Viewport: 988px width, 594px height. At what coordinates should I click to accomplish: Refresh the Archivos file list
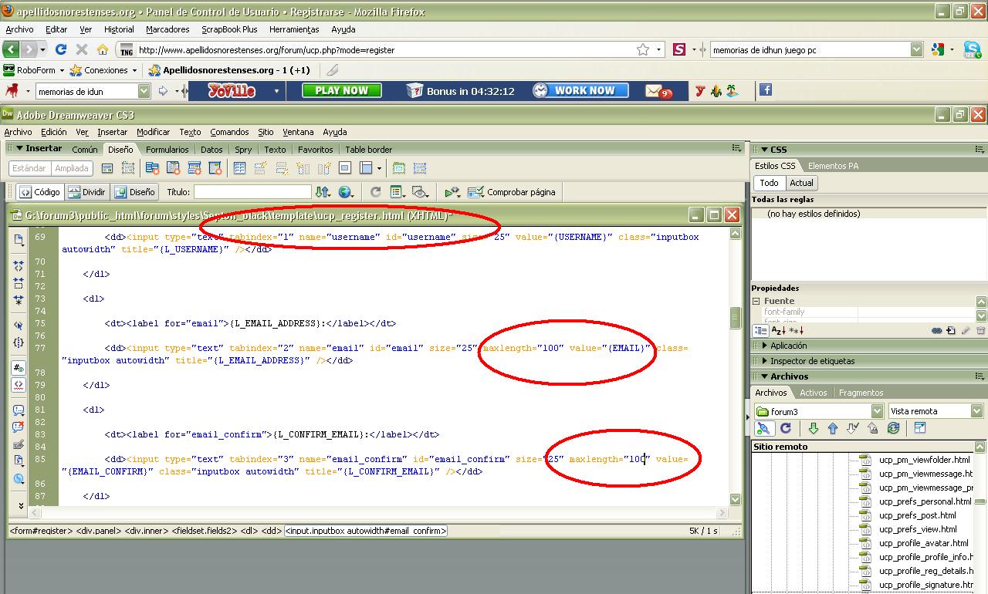point(786,428)
